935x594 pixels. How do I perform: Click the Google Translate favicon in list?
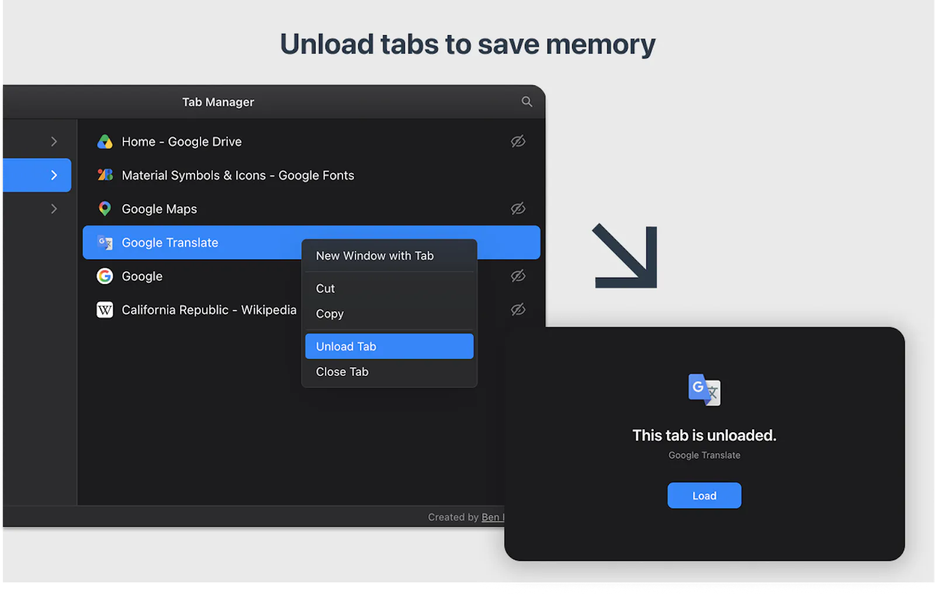105,243
